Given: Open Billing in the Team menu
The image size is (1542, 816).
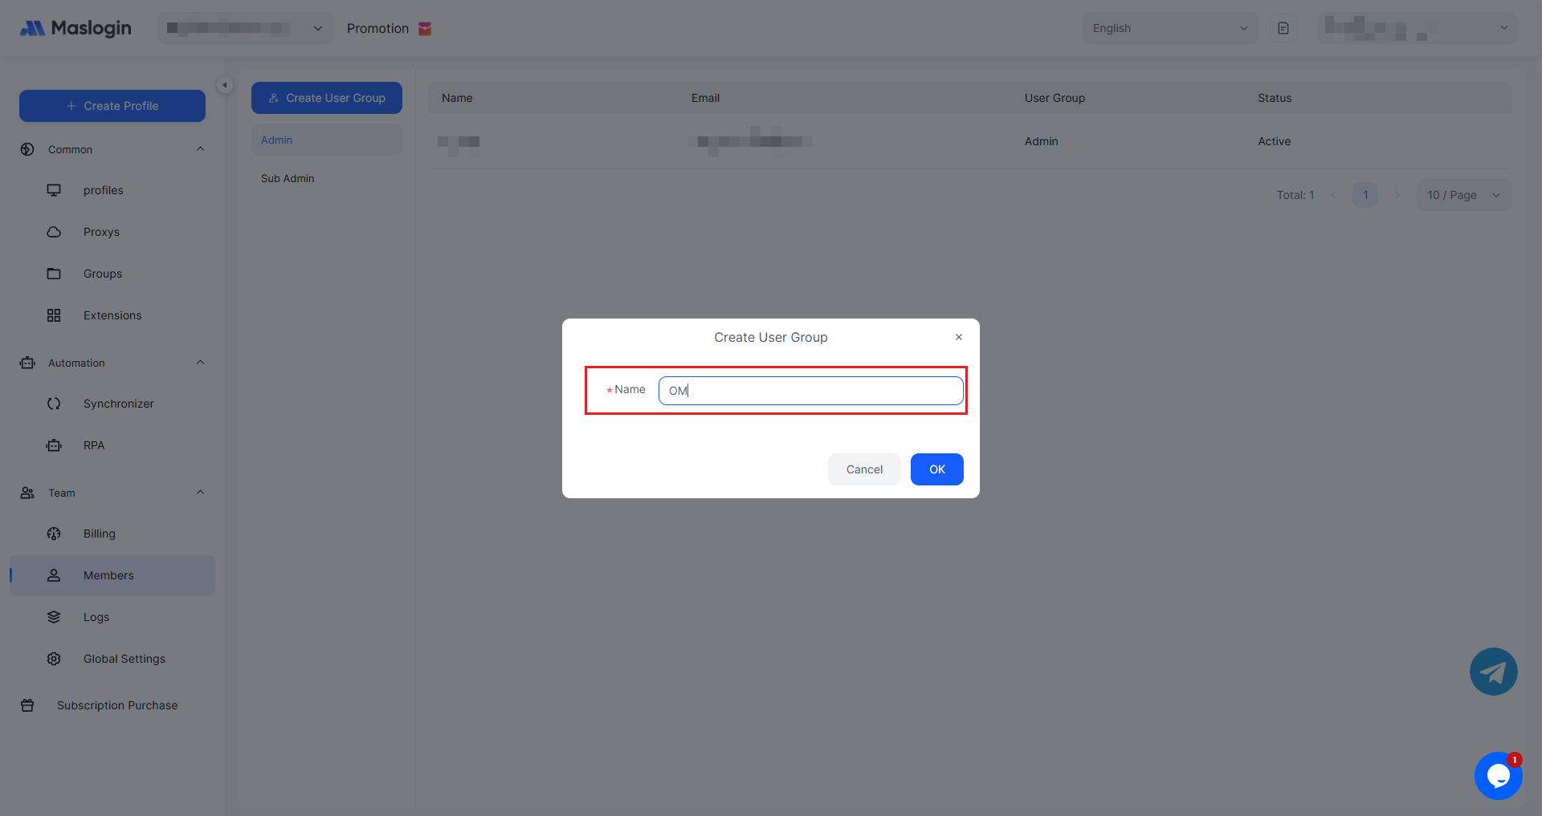Looking at the screenshot, I should [x=100, y=534].
